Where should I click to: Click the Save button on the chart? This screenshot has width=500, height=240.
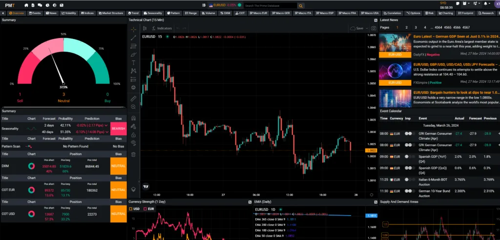tap(357, 28)
